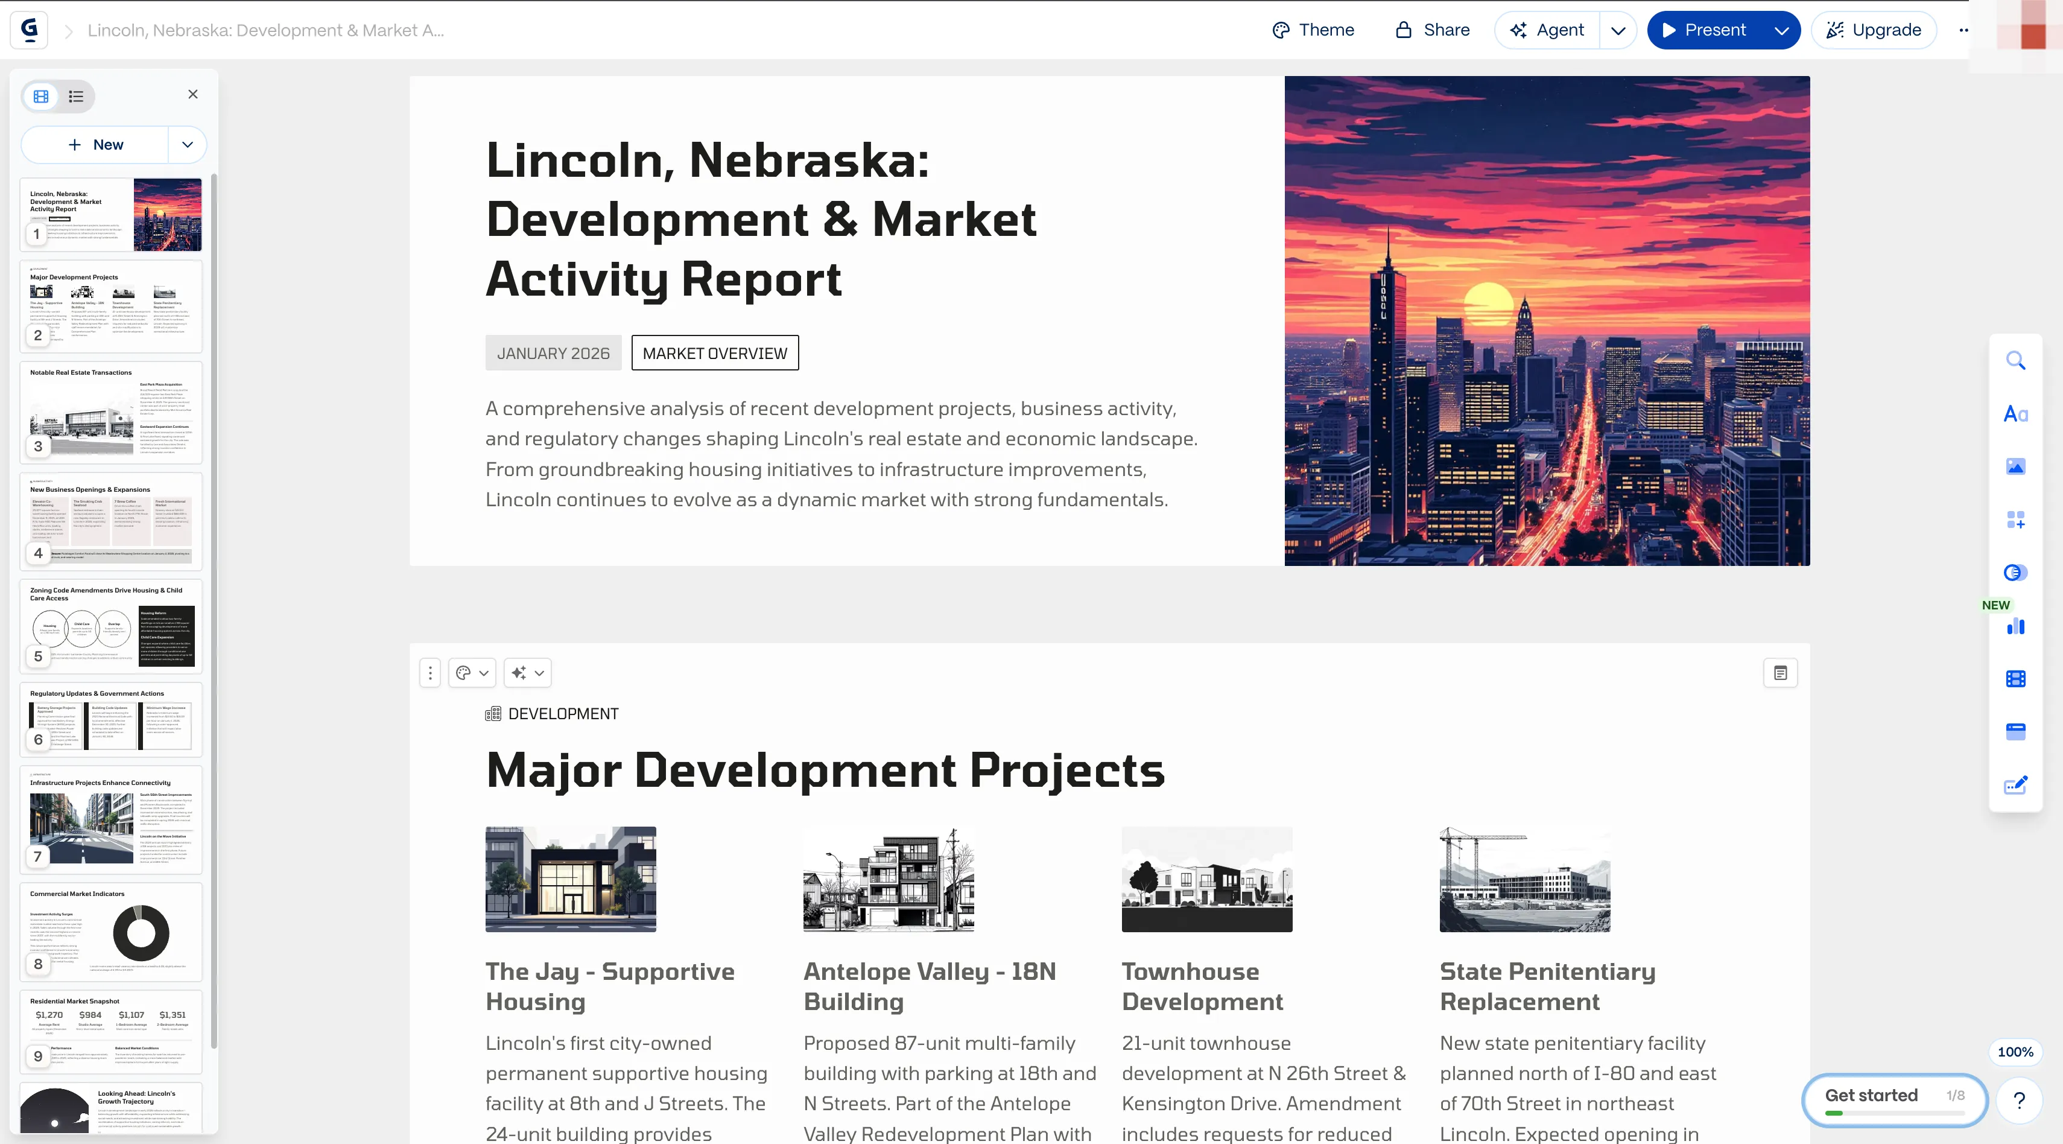This screenshot has width=2063, height=1144.
Task: Click the charts bar-graph icon in sidebar
Action: pyautogui.click(x=2015, y=626)
